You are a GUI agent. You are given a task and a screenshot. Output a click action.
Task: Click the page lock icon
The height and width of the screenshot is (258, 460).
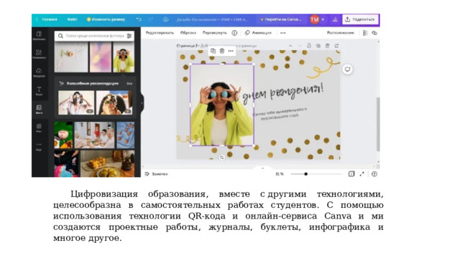click(x=309, y=46)
